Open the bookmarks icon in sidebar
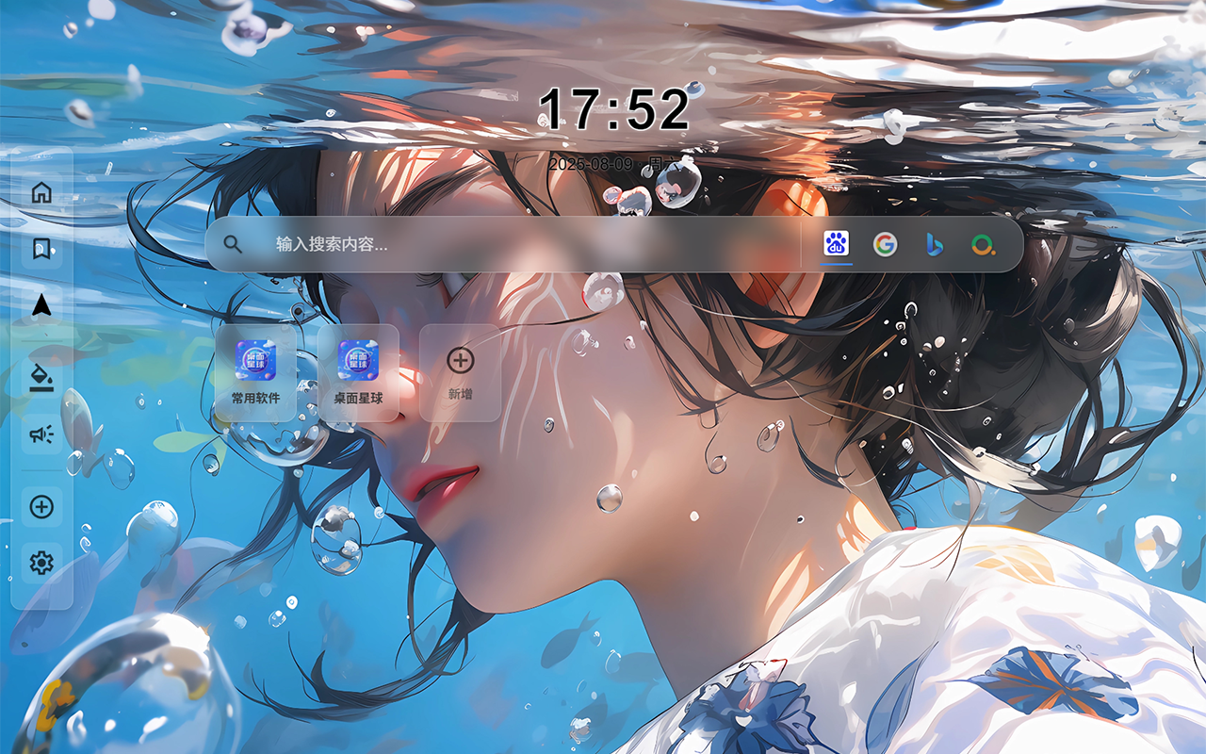Viewport: 1206px width, 754px height. click(x=41, y=249)
